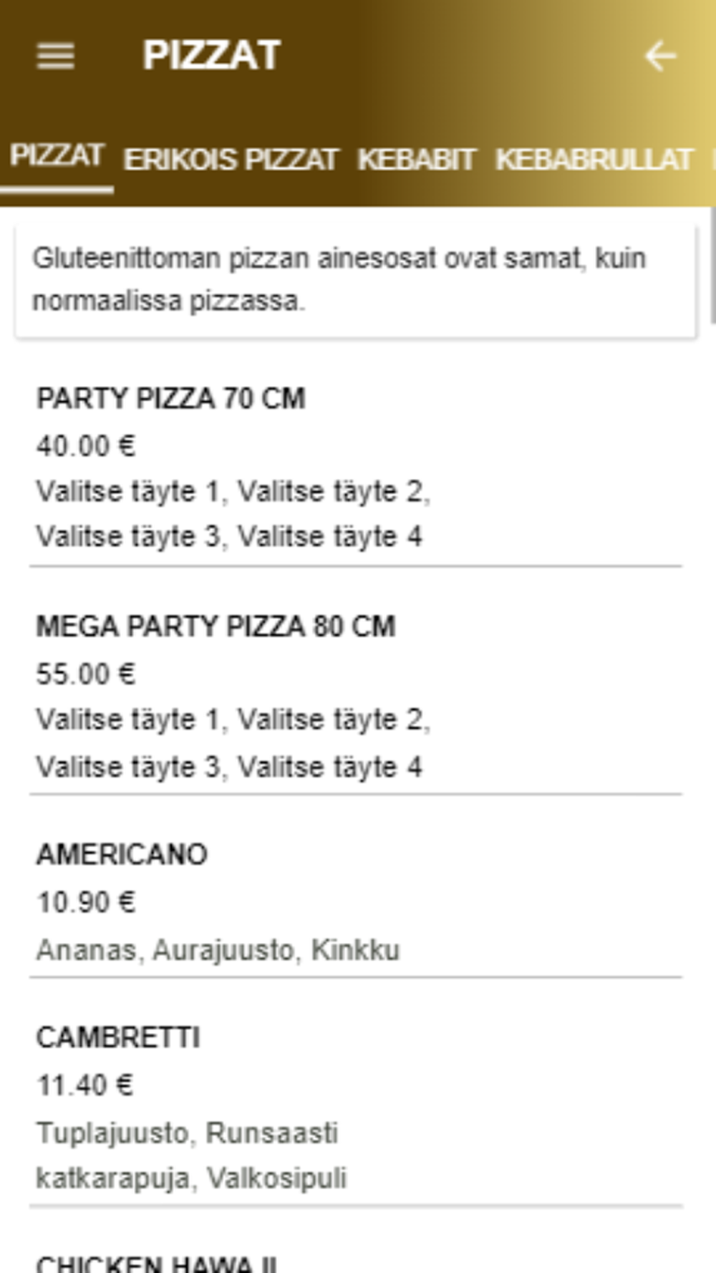The image size is (716, 1273).
Task: Click the gluten-free pizza info notice
Action: 355,279
